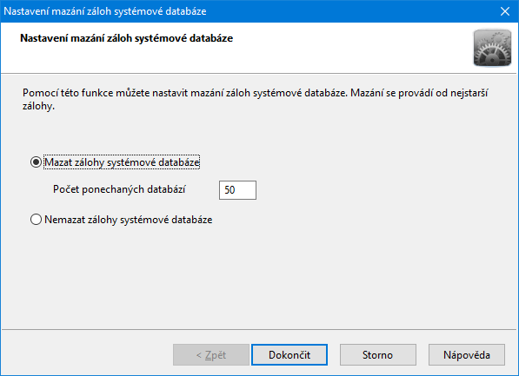Click the empty title bar area left of X
Screen dimensions: 519x376
348,11
